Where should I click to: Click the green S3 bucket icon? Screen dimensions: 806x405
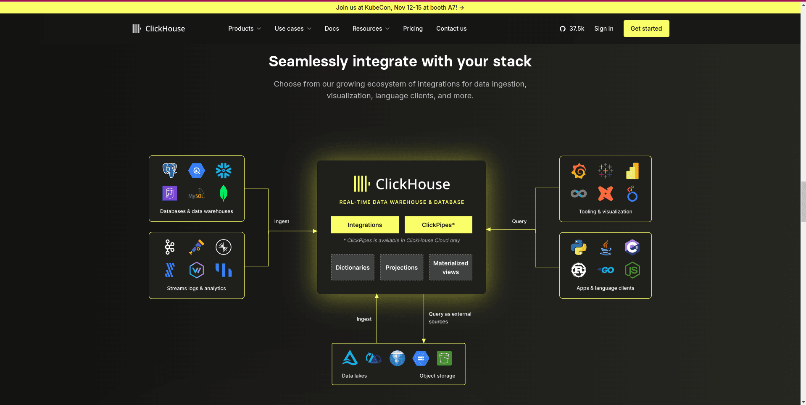(444, 358)
